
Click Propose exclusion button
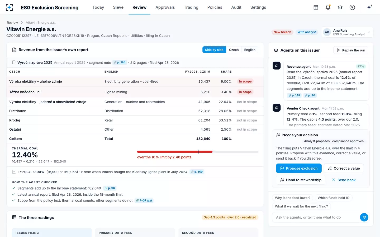[x=299, y=168]
